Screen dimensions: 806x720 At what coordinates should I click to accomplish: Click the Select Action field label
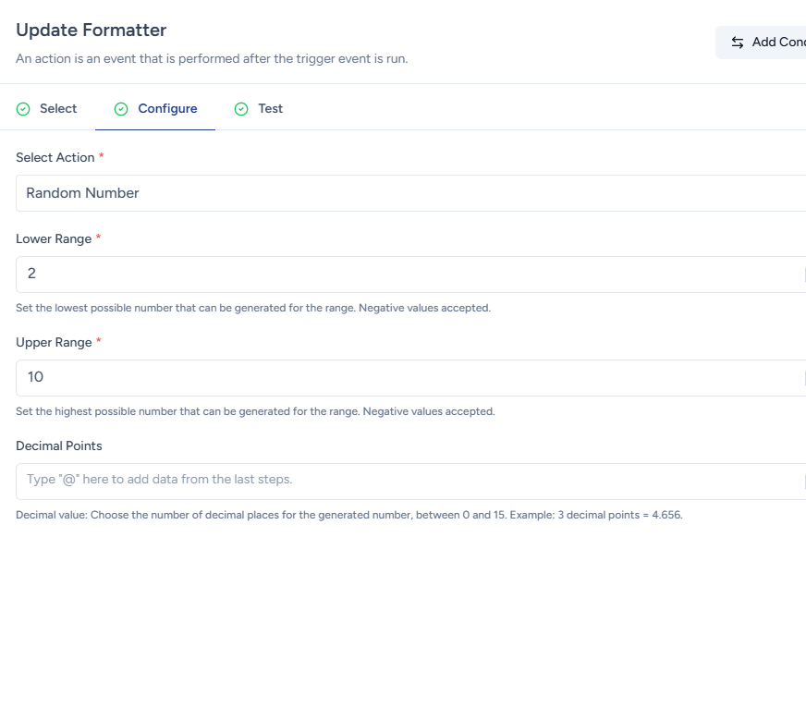pyautogui.click(x=55, y=158)
